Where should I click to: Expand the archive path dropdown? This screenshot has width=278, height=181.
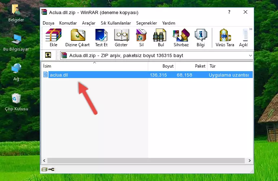click(250, 55)
